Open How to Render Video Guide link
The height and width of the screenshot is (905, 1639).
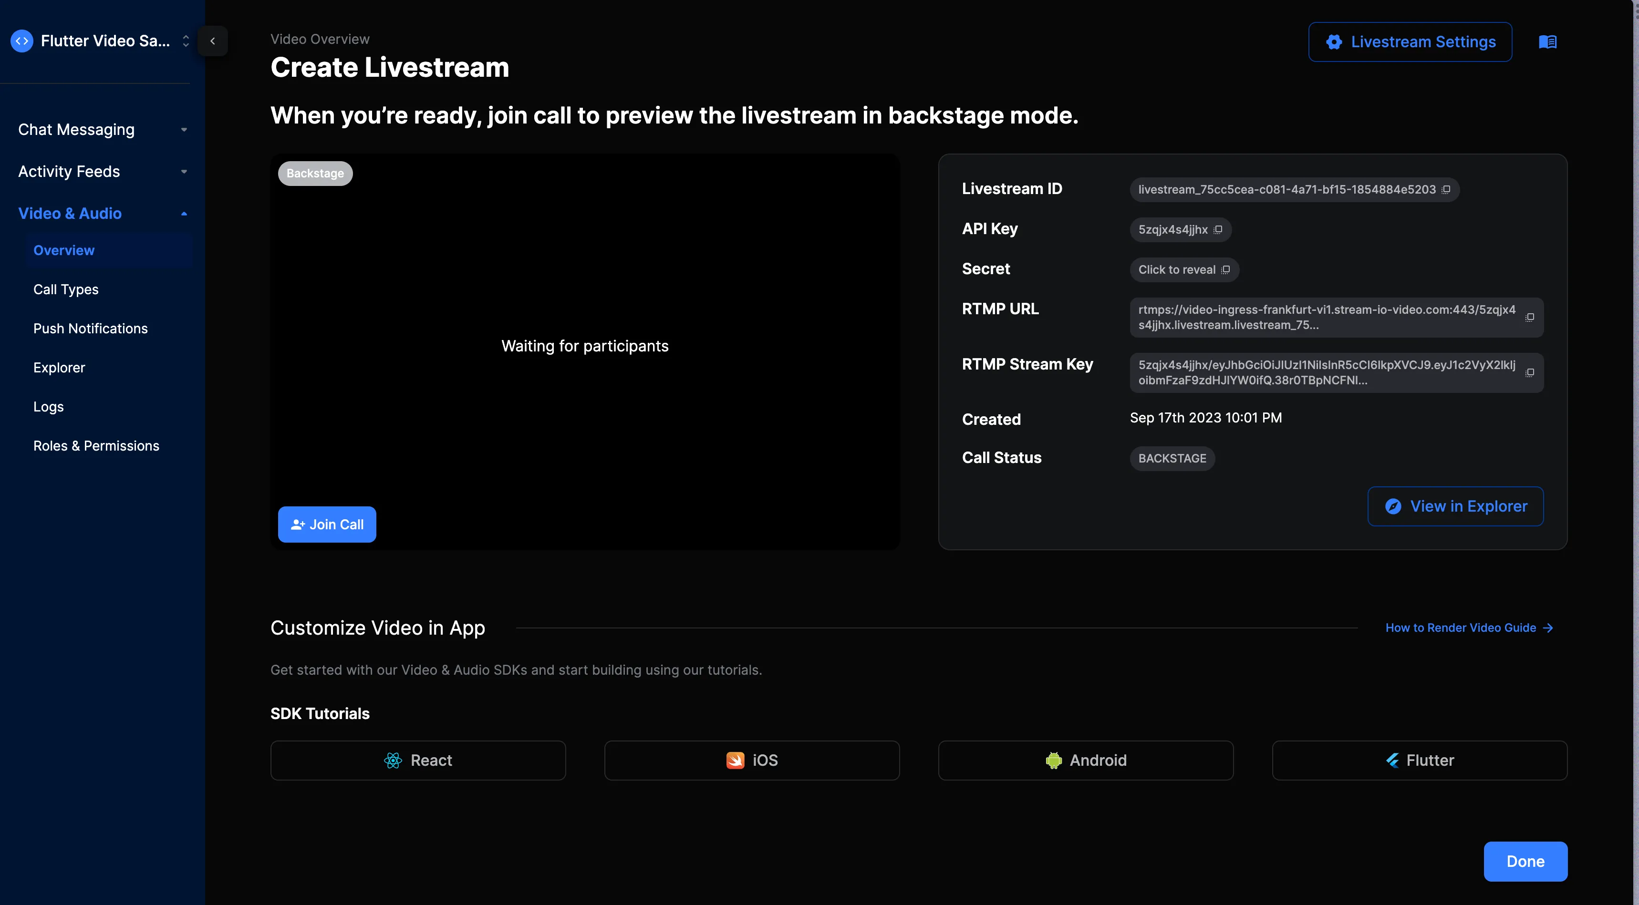(x=1470, y=627)
